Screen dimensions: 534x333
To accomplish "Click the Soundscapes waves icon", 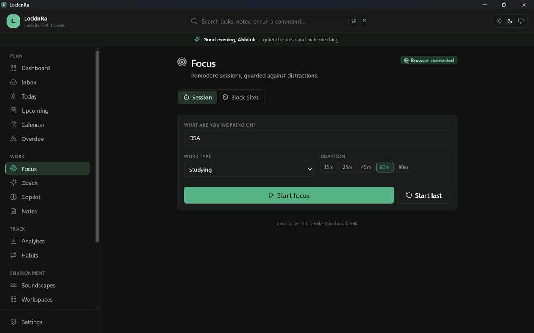I will [x=13, y=285].
